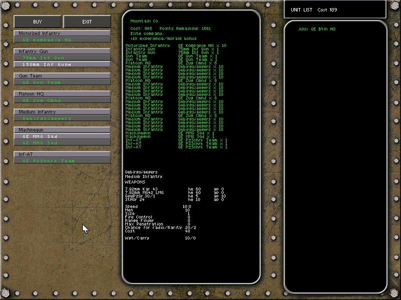Click the WEAPONS heading in unit details
Image resolution: width=401 pixels, height=300 pixels.
[135, 182]
